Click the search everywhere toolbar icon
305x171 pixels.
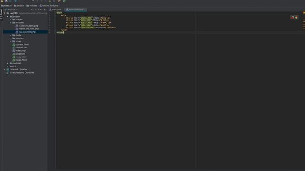(64, 1)
